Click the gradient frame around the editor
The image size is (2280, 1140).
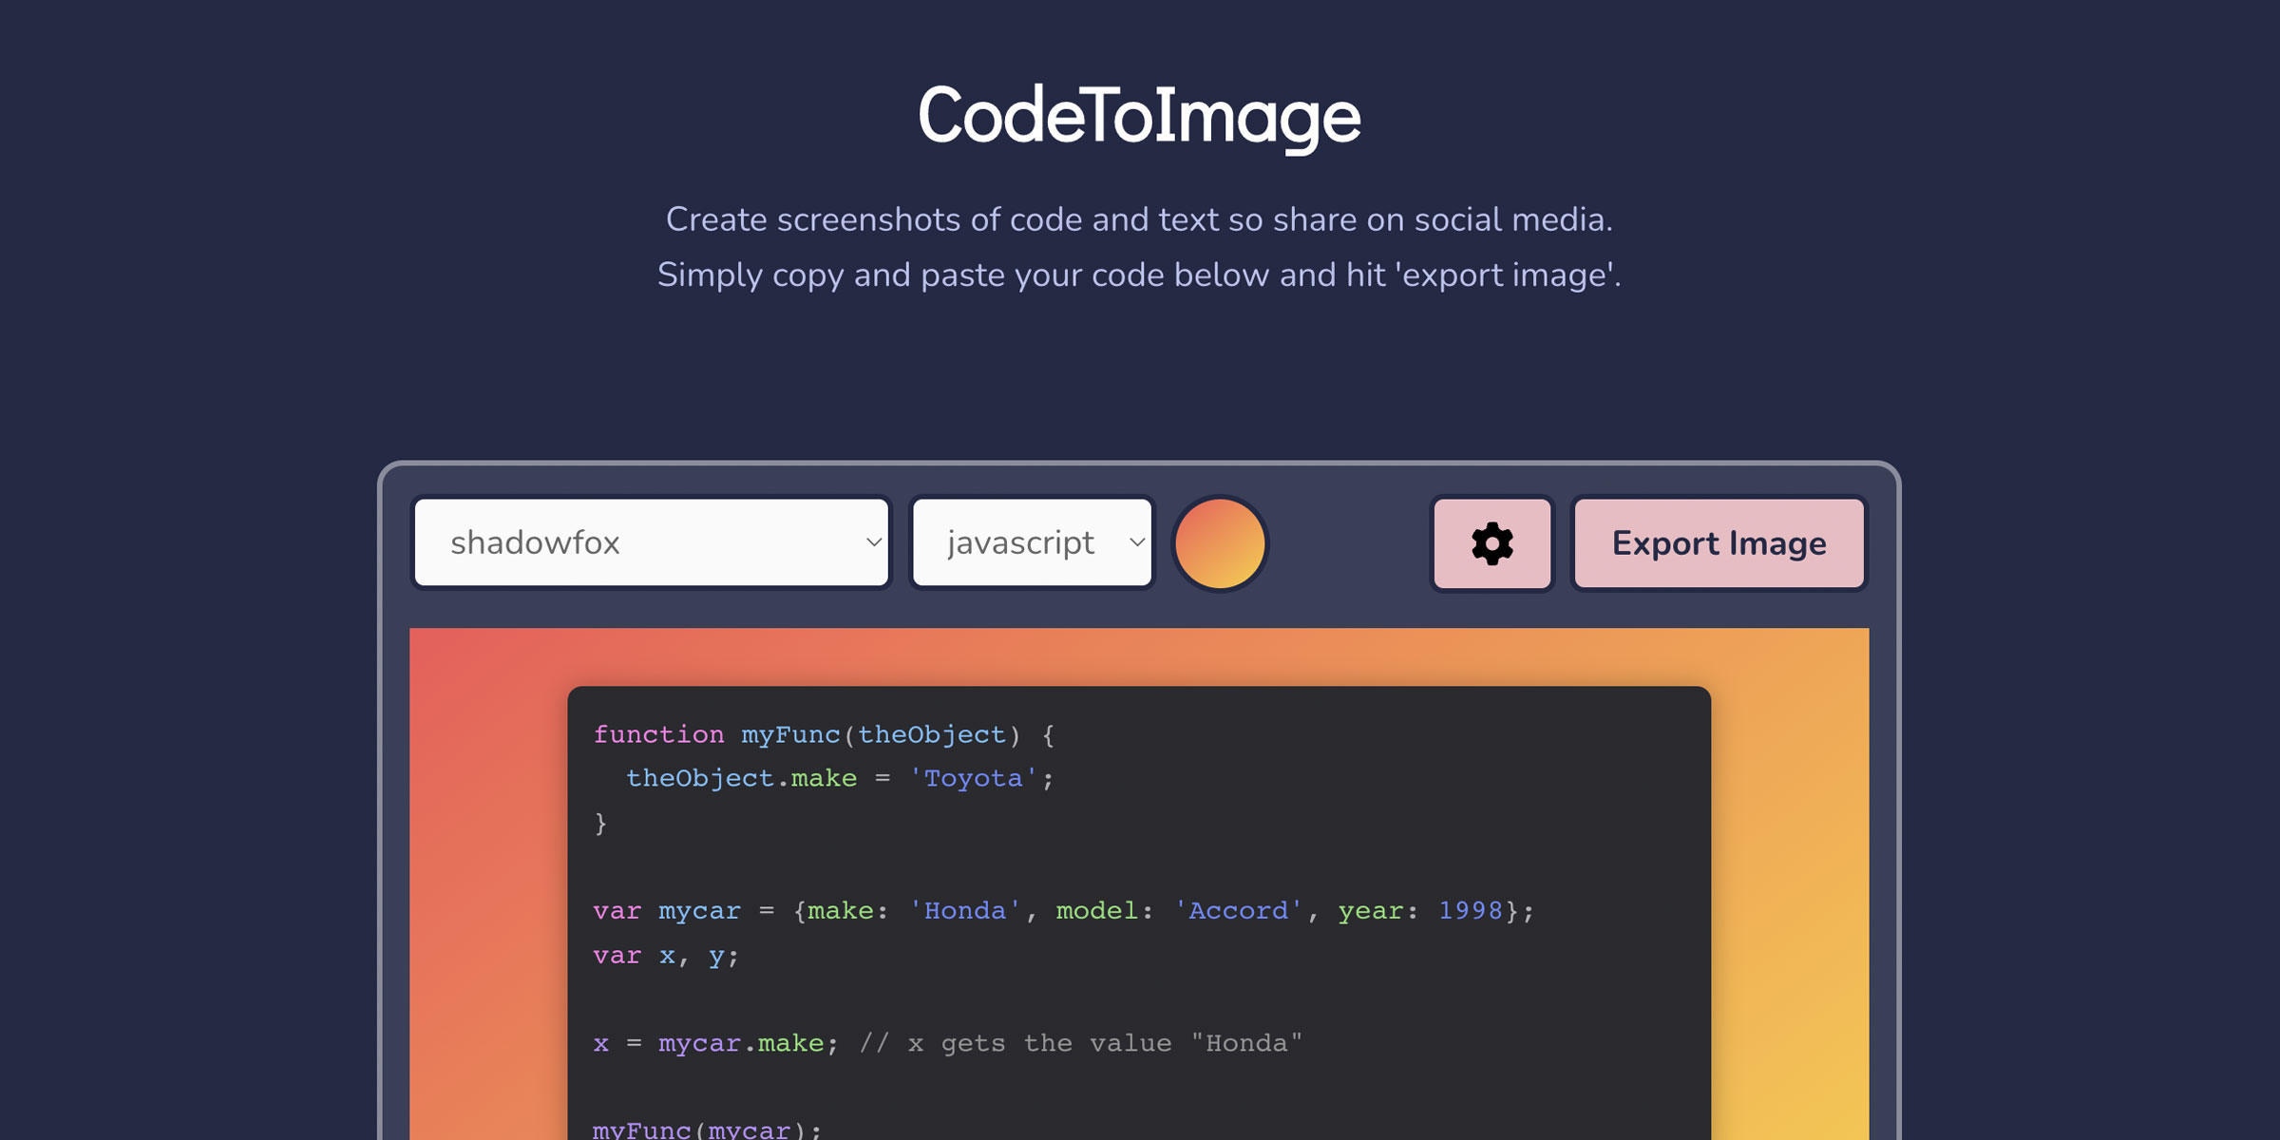(x=484, y=855)
